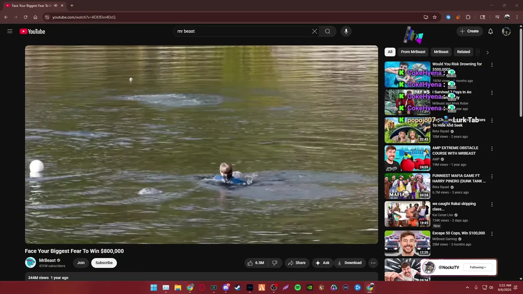
Task: Click the Create button
Action: point(469,31)
